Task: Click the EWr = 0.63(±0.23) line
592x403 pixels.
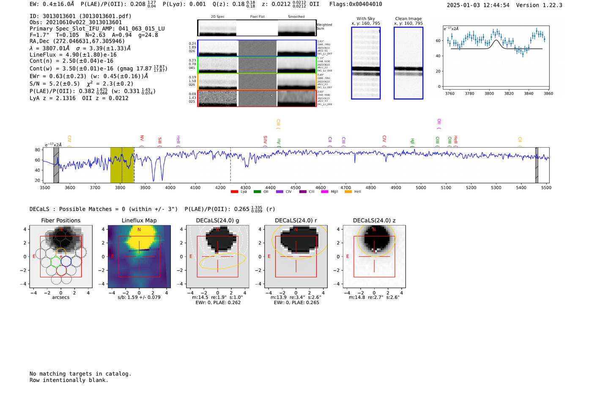Action: coord(89,76)
